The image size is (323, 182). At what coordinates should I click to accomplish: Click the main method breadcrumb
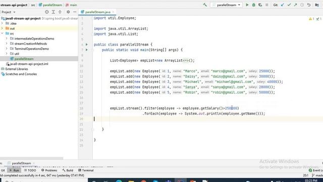click(x=71, y=5)
